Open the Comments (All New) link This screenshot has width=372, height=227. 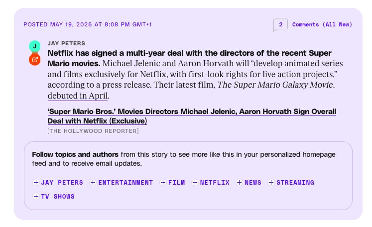tap(322, 24)
